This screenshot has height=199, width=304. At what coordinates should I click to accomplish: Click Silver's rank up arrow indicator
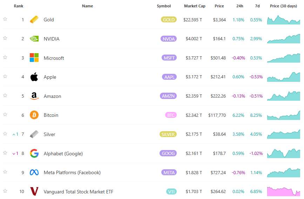[x=15, y=134]
